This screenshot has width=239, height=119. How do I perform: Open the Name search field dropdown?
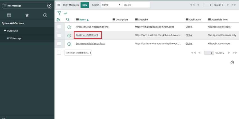(x=111, y=5)
